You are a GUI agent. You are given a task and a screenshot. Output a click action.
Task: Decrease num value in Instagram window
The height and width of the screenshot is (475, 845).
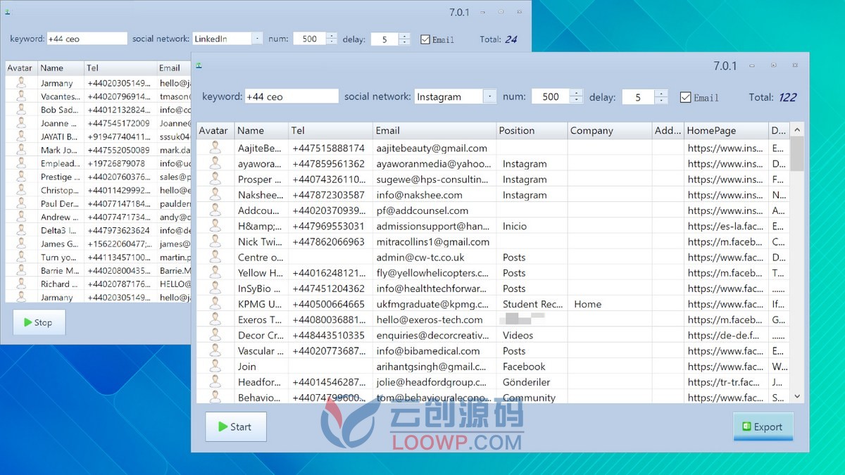tap(577, 100)
